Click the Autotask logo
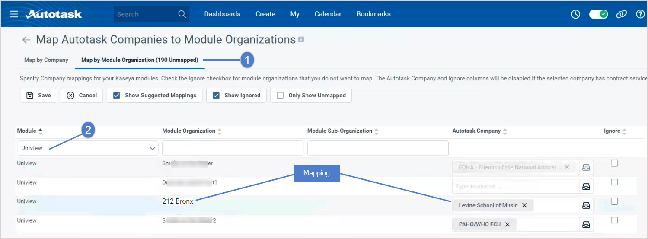This screenshot has width=648, height=239. [54, 14]
